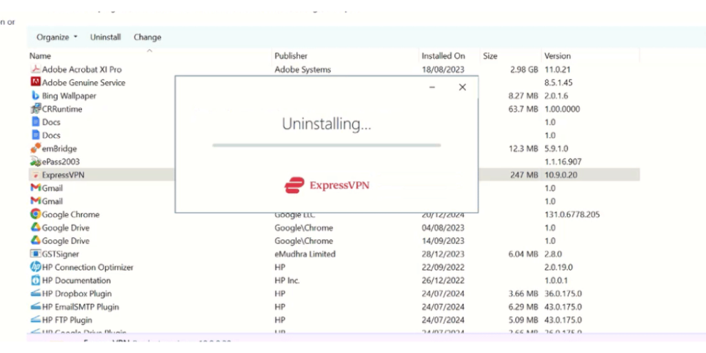
Task: Select the HP EmailSMTP Plugin entry
Action: click(x=81, y=307)
